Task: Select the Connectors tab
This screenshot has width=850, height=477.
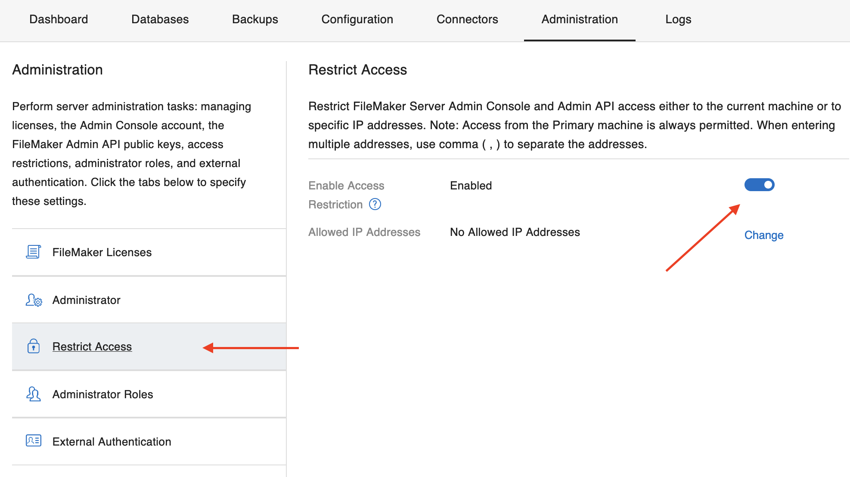Action: click(467, 19)
